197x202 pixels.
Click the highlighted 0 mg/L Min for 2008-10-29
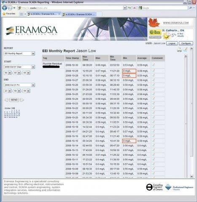[x=129, y=71]
